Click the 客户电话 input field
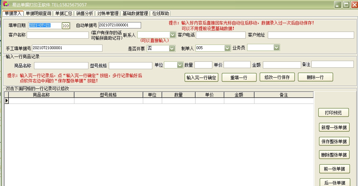The height and width of the screenshot is (186, 358). pos(220,35)
